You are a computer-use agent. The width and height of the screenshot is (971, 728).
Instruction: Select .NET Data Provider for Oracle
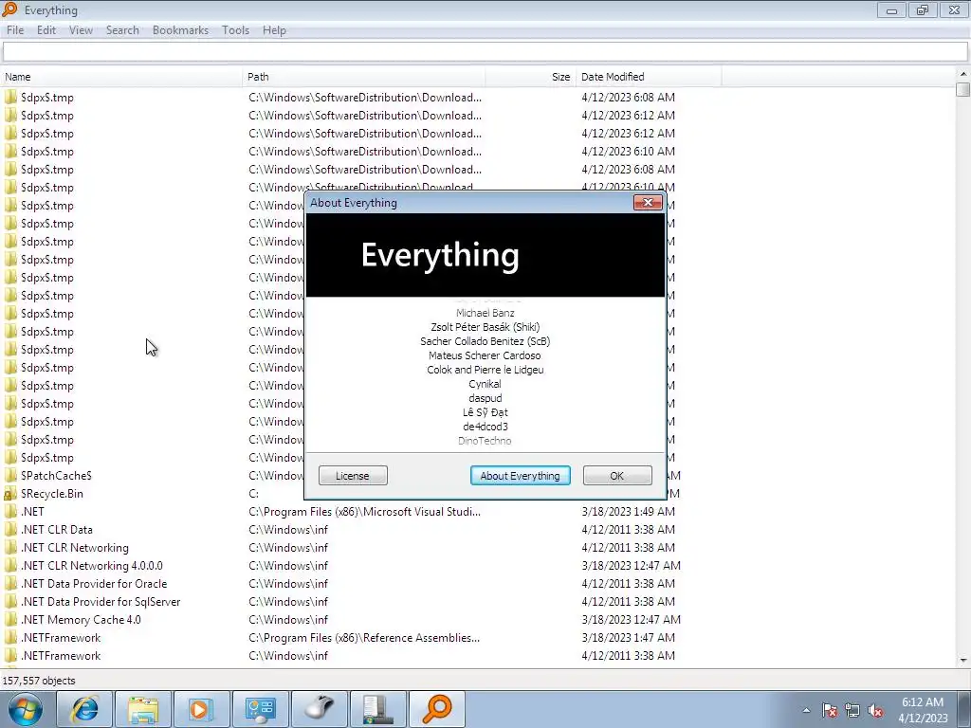pos(94,583)
